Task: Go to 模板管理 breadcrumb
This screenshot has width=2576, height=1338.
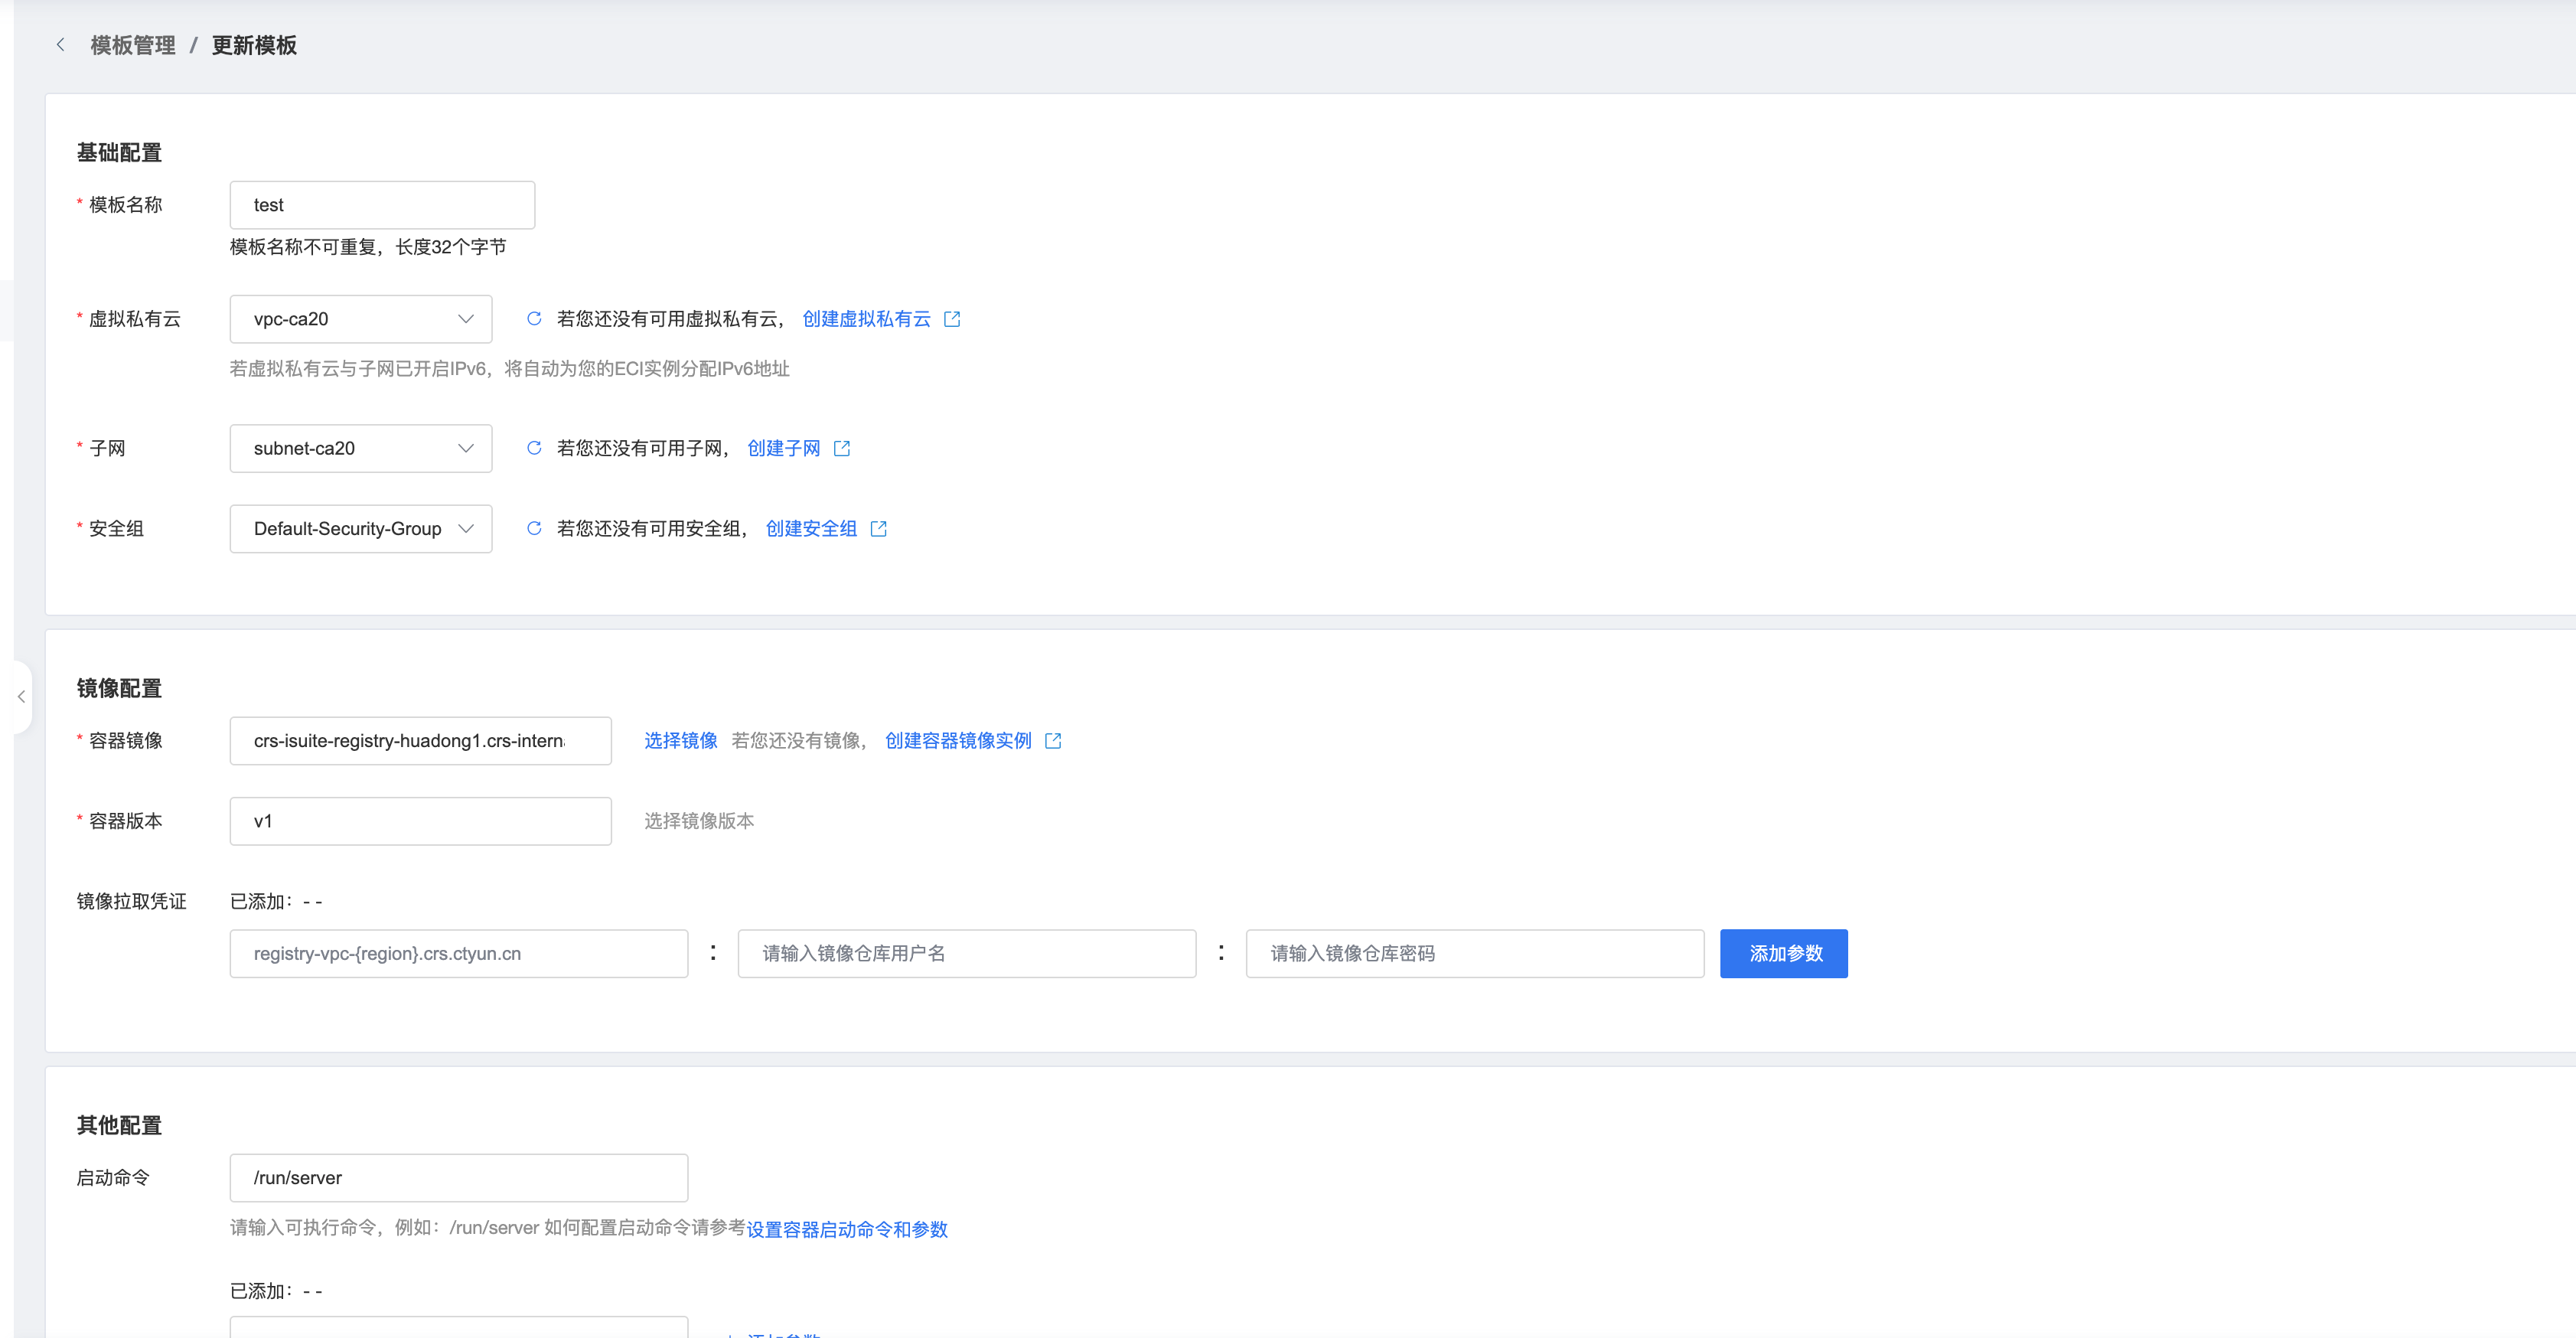Action: point(133,45)
